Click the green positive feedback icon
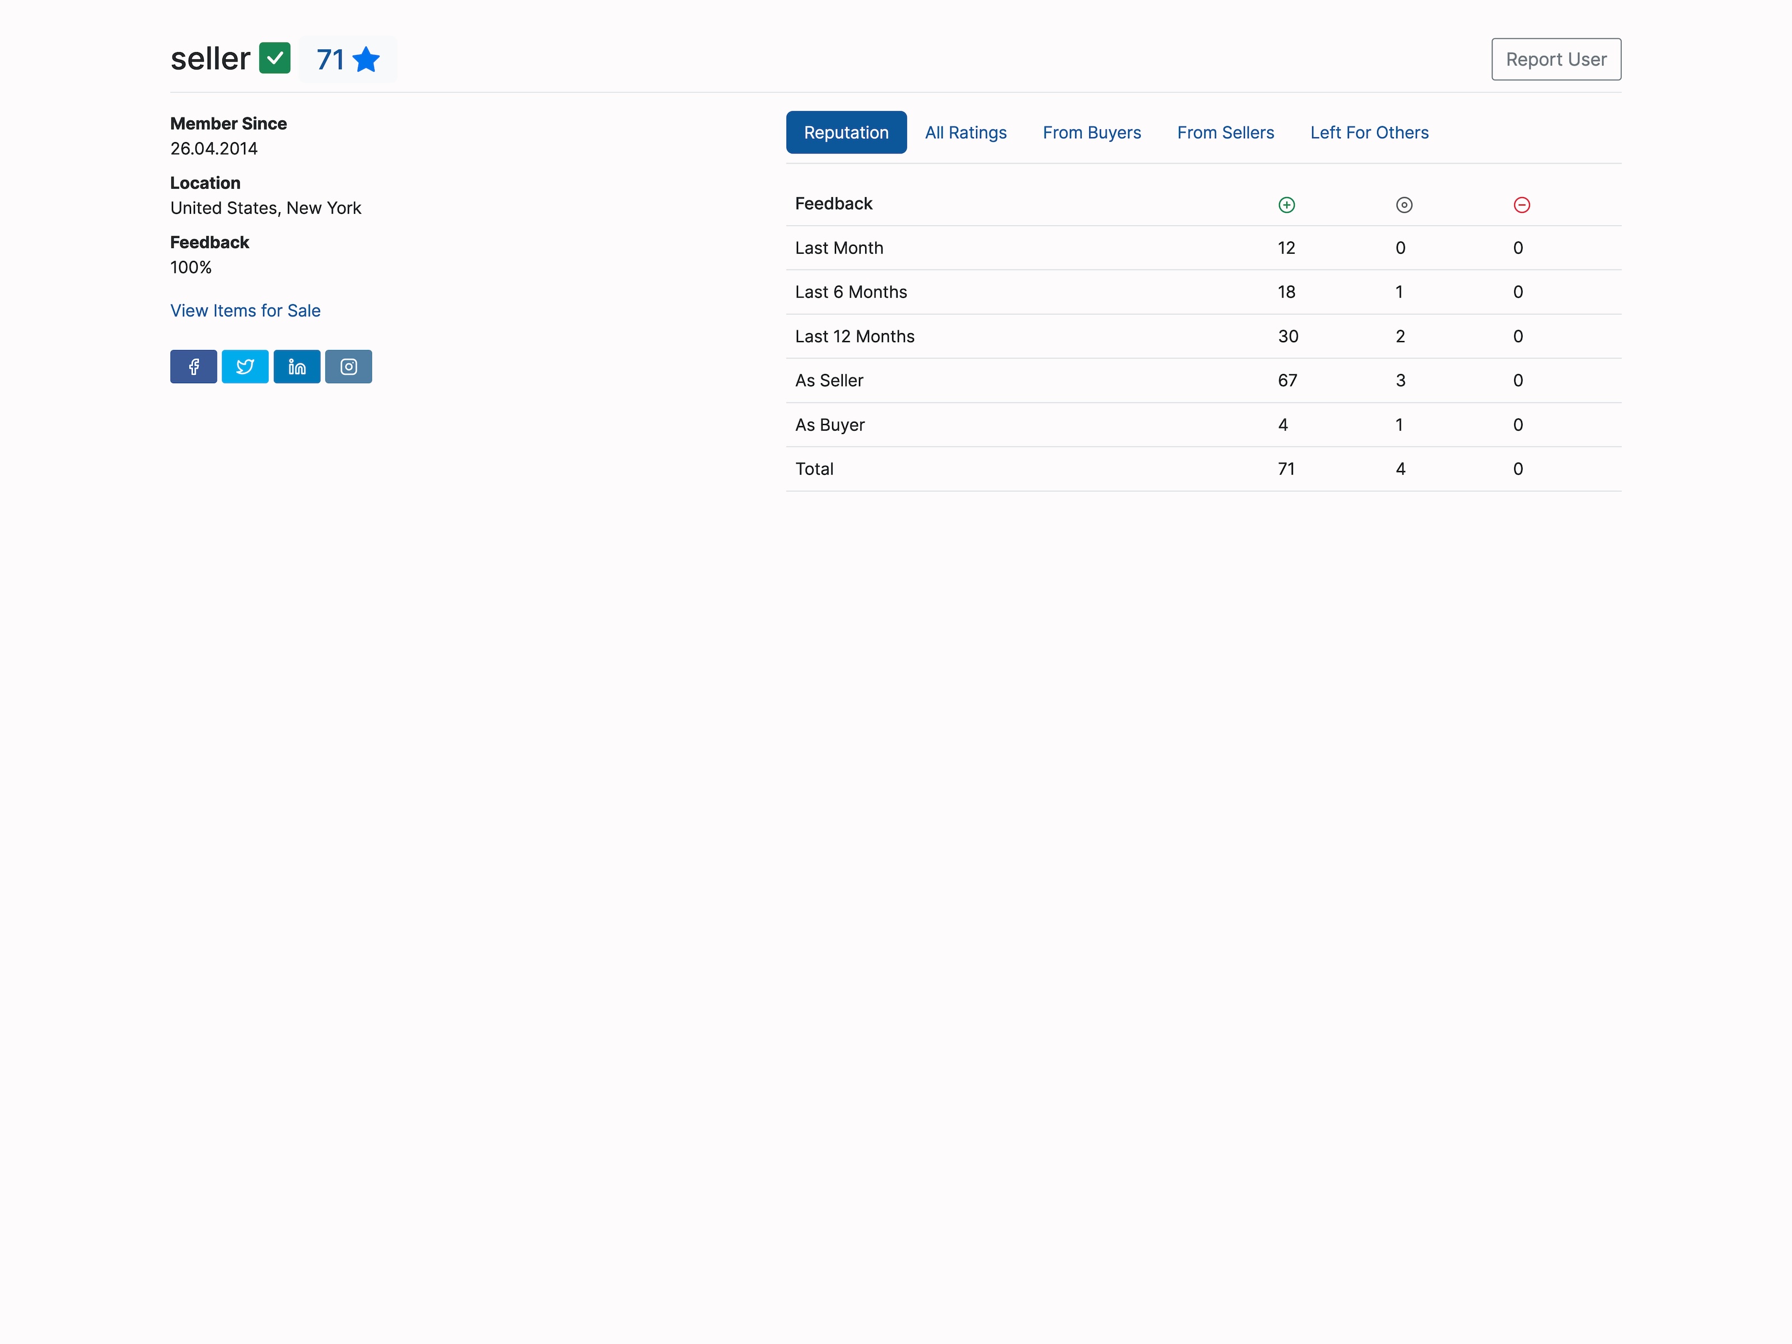 coord(1286,204)
